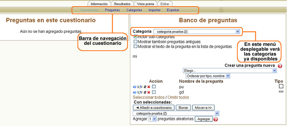Toggle 'Incluir sub-categorías' checkbox
Screen dimensions: 287x126
click(136, 36)
